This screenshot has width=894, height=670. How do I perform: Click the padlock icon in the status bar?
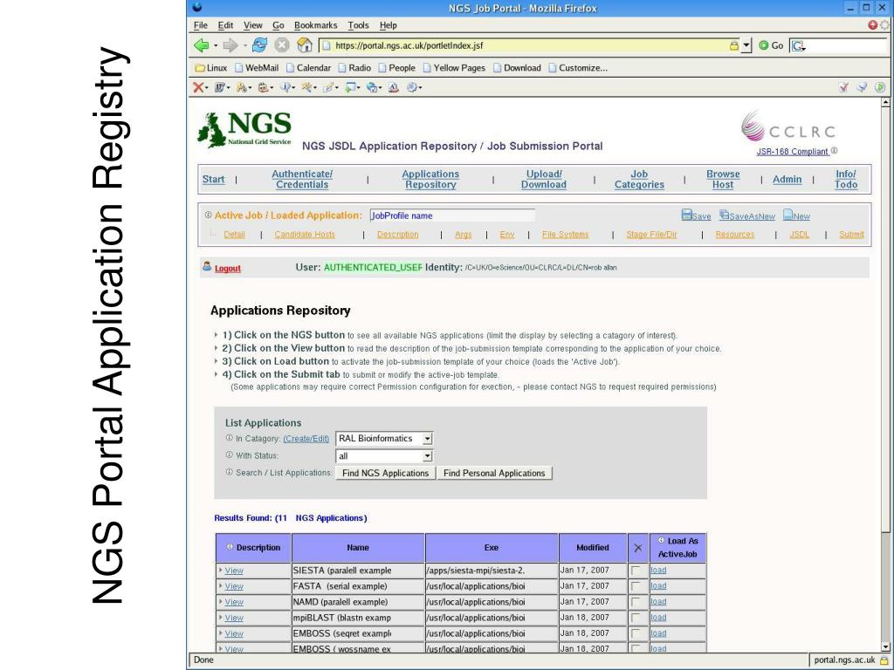[884, 660]
